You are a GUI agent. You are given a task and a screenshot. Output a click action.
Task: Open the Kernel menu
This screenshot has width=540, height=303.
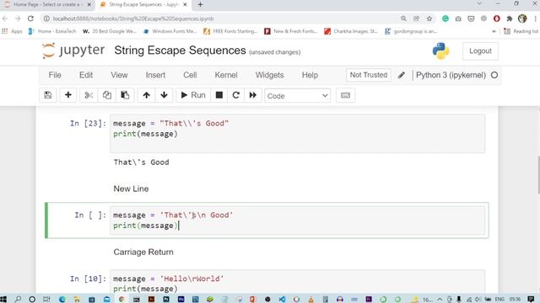pyautogui.click(x=226, y=75)
